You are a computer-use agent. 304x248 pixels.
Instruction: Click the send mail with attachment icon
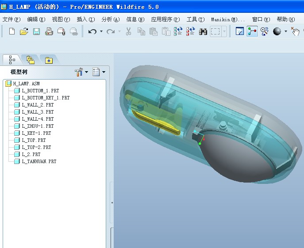[61, 31]
